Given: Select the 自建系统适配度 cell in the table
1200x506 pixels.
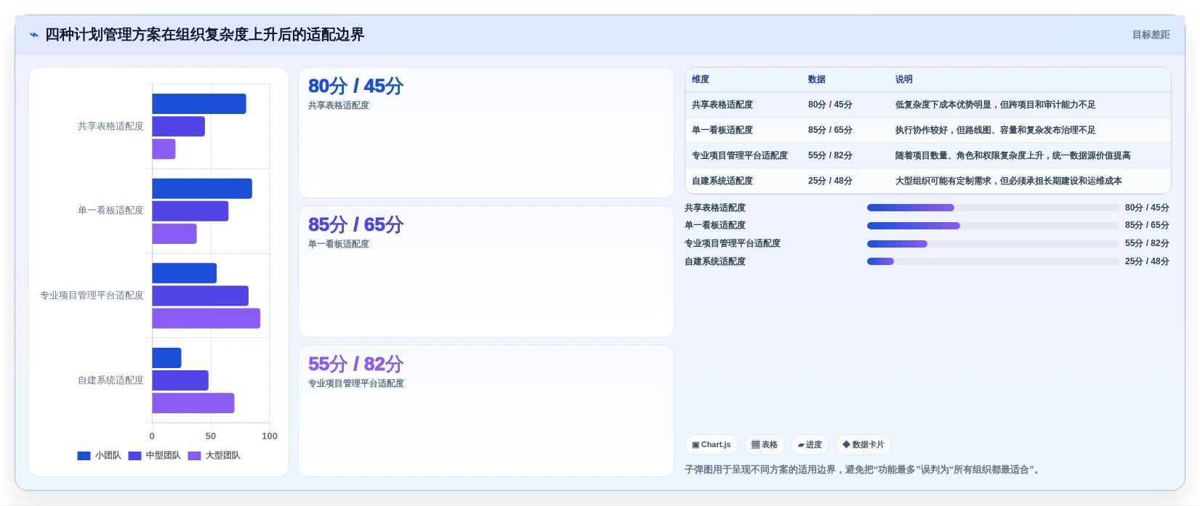Looking at the screenshot, I should pos(722,181).
